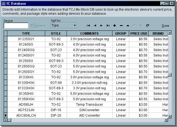Image resolution: width=177 pixels, height=127 pixels.
Task: Click horizontal scrollbar right arrow
Action: (166, 120)
